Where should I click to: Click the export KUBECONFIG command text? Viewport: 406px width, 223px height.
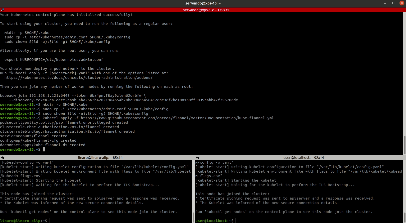click(54, 60)
